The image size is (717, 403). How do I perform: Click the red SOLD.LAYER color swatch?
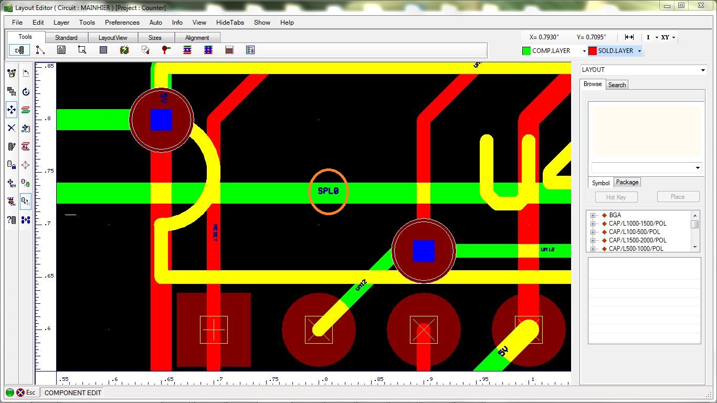(592, 51)
